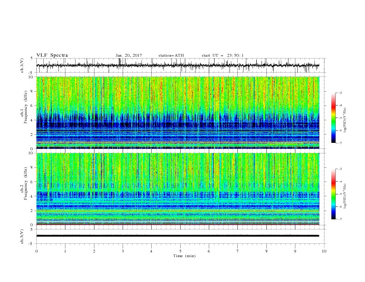Select the date "Jan. 20, 2017"
Screen dimensions: 365x282
pyautogui.click(x=129, y=55)
